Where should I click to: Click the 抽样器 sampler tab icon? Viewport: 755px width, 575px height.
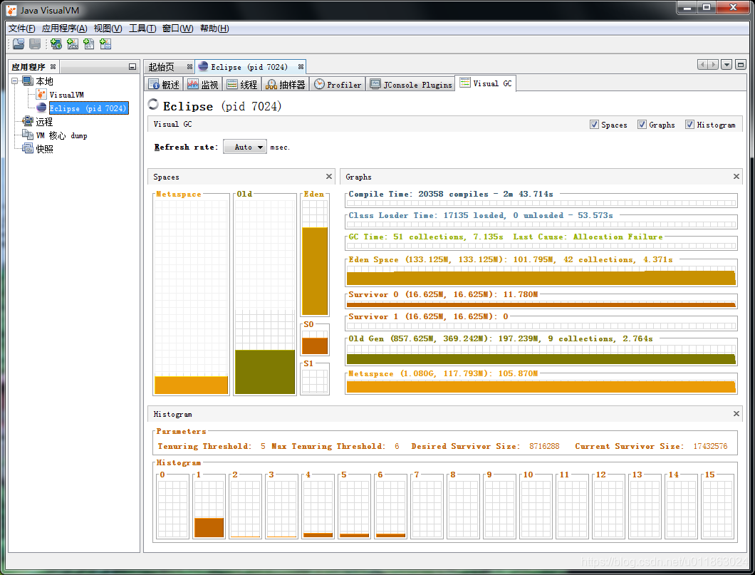[x=271, y=84]
